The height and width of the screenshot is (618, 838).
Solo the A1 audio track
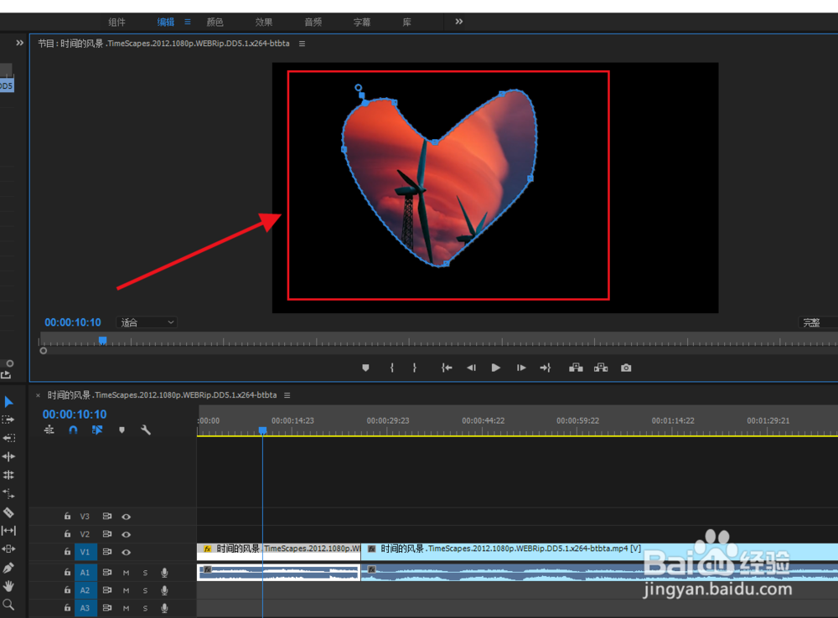click(145, 573)
